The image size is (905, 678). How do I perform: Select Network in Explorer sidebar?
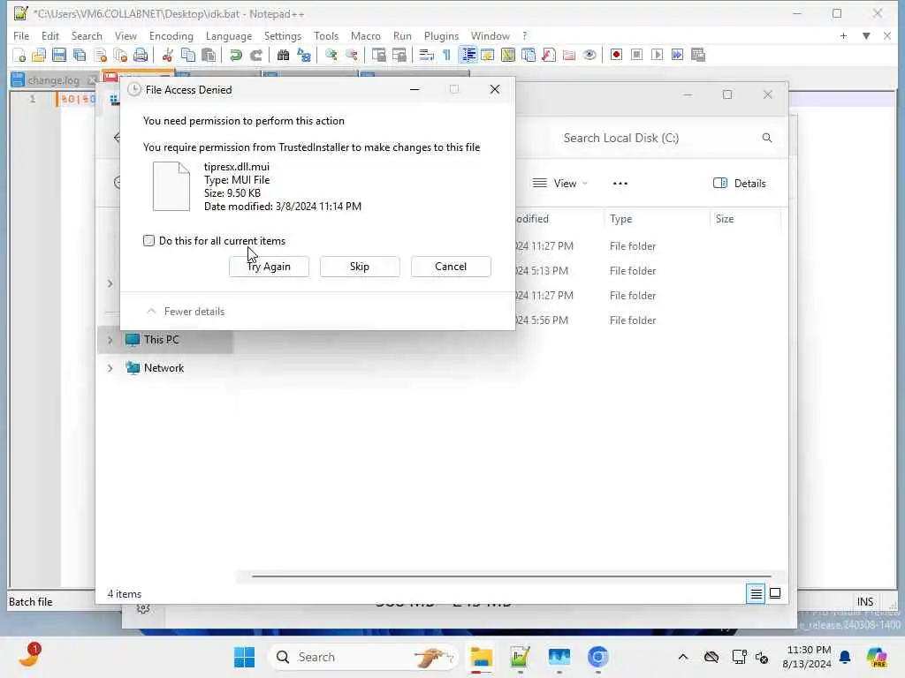click(164, 368)
